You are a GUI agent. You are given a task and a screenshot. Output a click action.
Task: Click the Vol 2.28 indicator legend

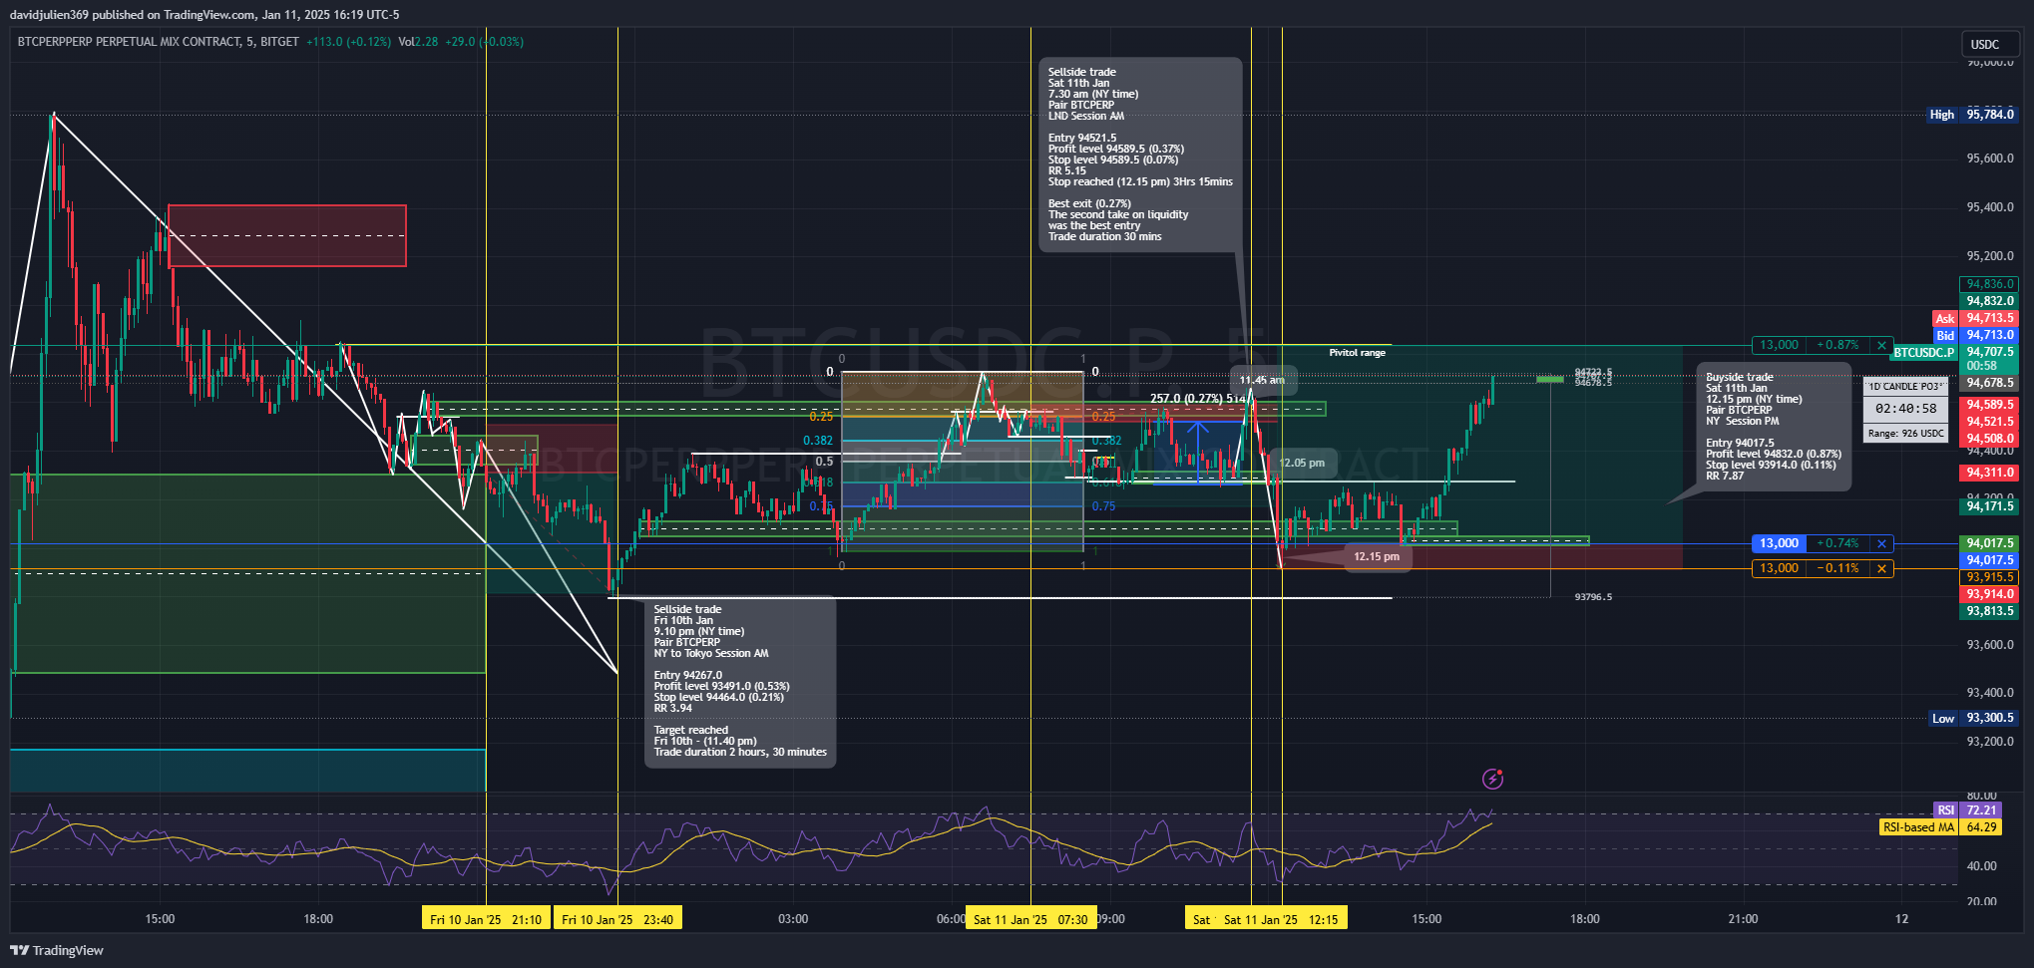click(x=418, y=42)
